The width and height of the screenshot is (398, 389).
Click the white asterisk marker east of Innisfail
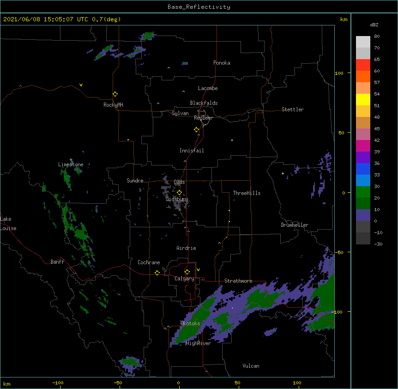point(232,140)
